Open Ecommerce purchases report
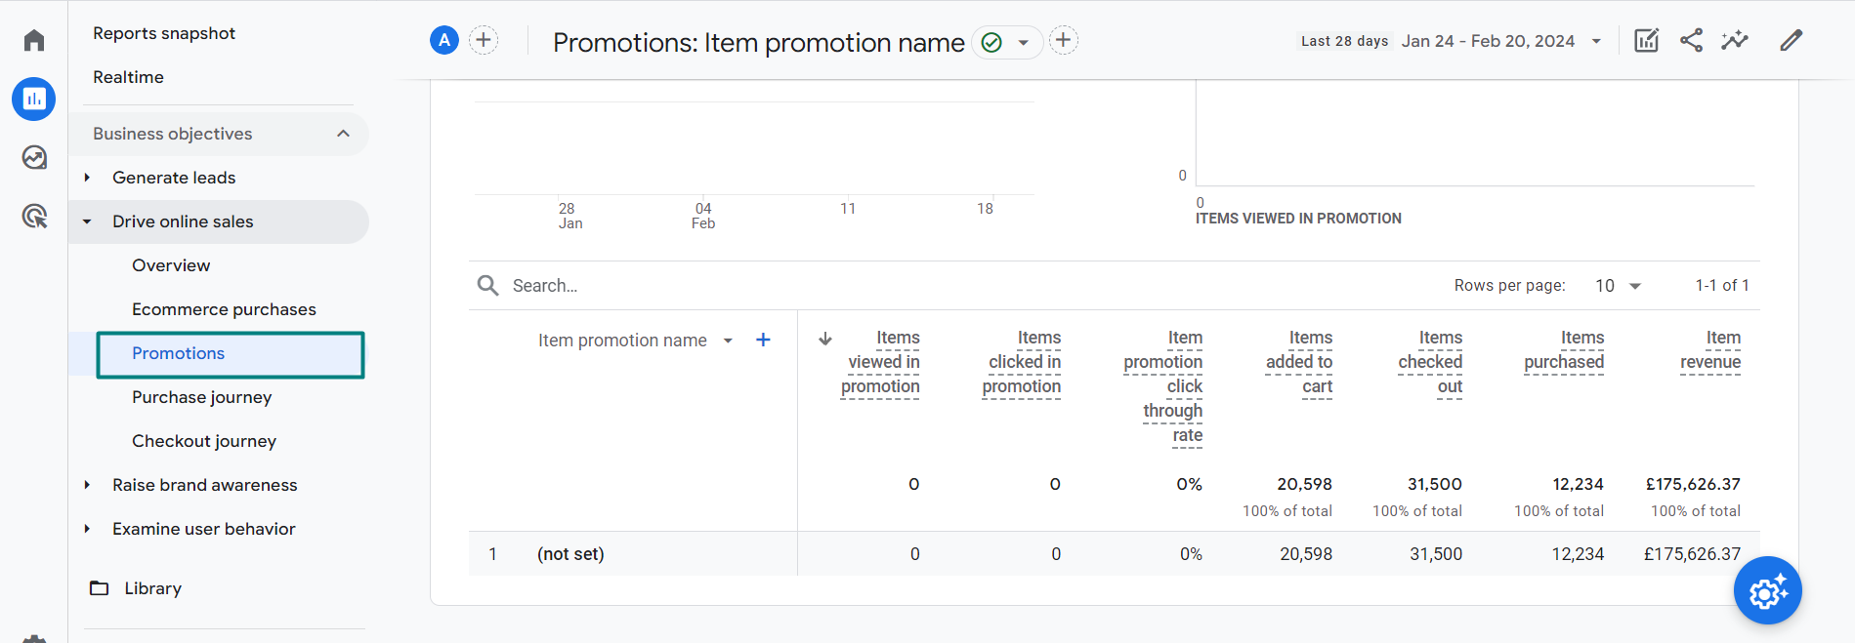Screen dimensions: 1855x643 click(224, 309)
